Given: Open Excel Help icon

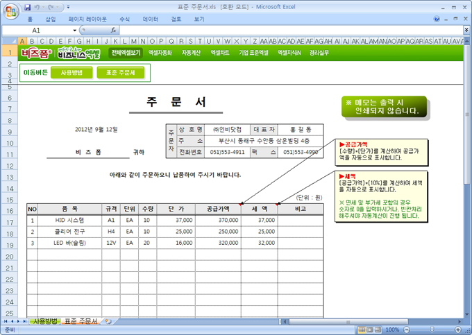Looking at the screenshot, I should (437, 19).
